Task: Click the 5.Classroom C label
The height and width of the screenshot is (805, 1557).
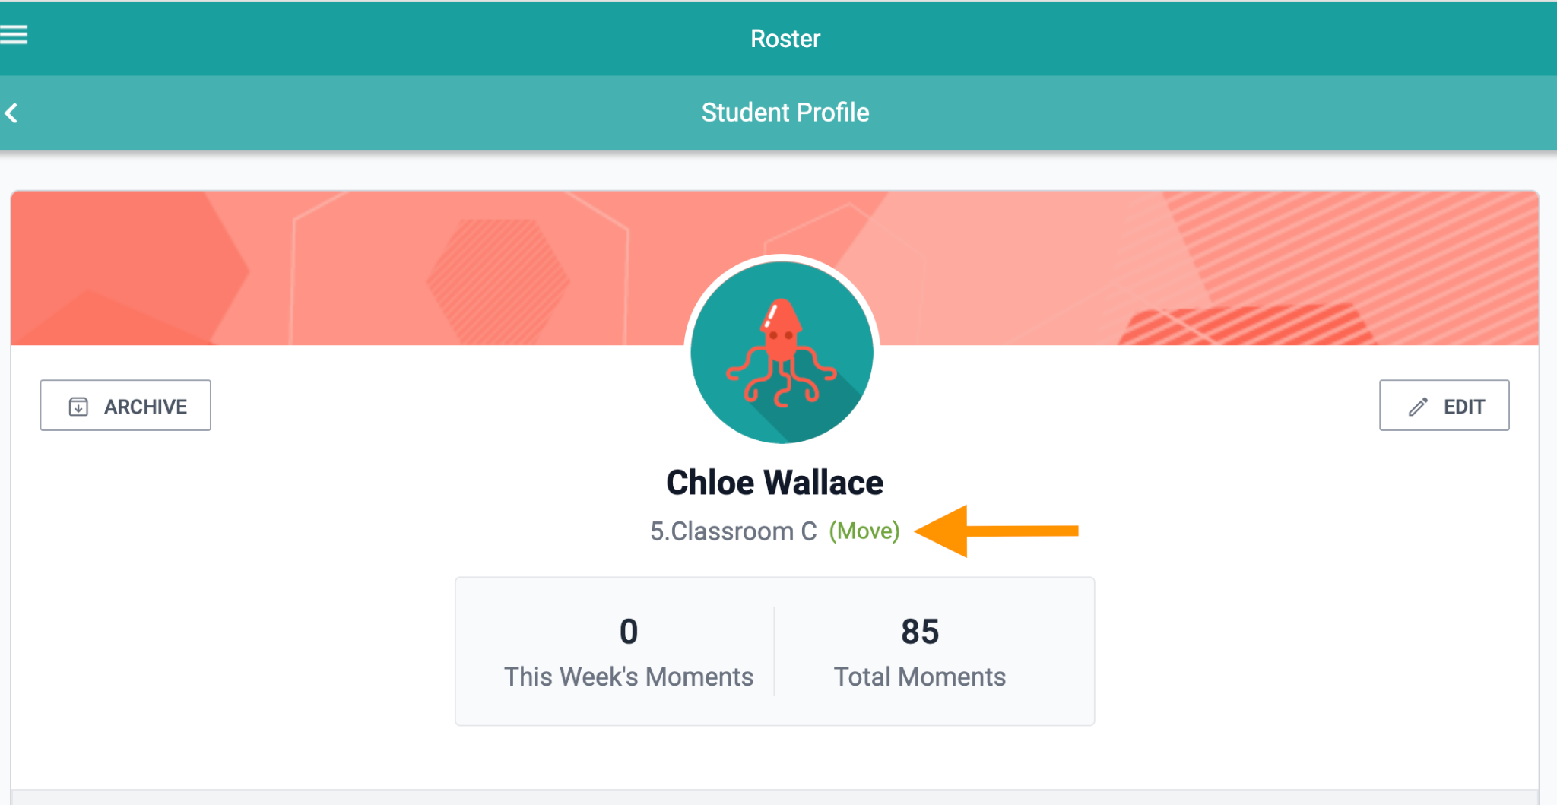Action: [733, 531]
